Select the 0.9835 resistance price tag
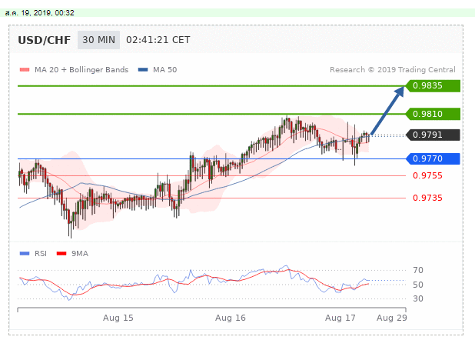The image size is (475, 340). click(x=433, y=86)
